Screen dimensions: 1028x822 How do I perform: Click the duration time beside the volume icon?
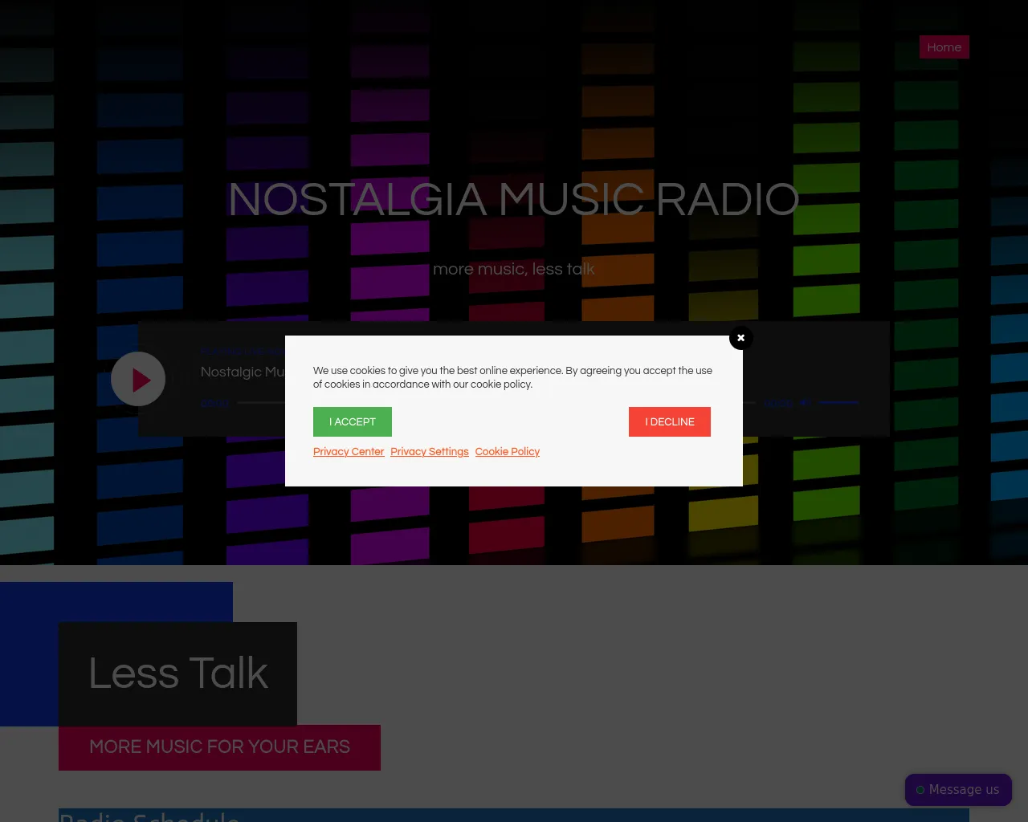coord(777,404)
